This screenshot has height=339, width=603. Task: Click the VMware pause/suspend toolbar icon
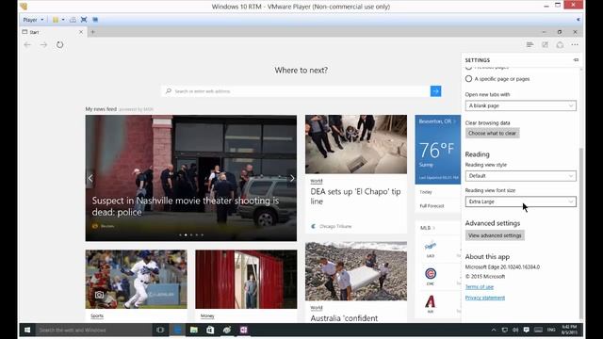coord(56,20)
